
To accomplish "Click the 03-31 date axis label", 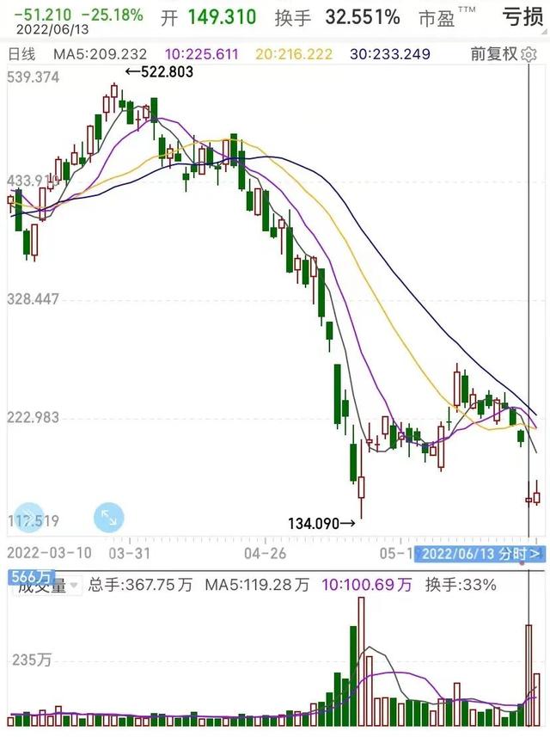I will point(130,553).
